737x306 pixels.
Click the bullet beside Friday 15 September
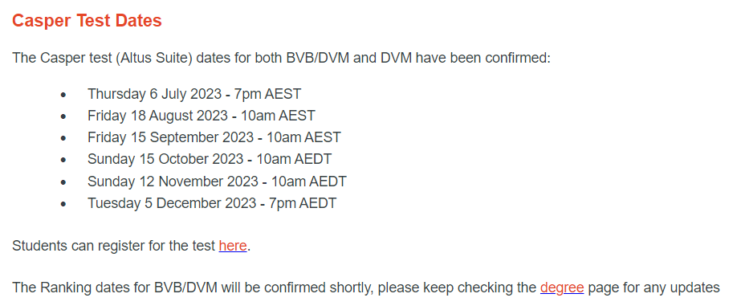tap(63, 139)
